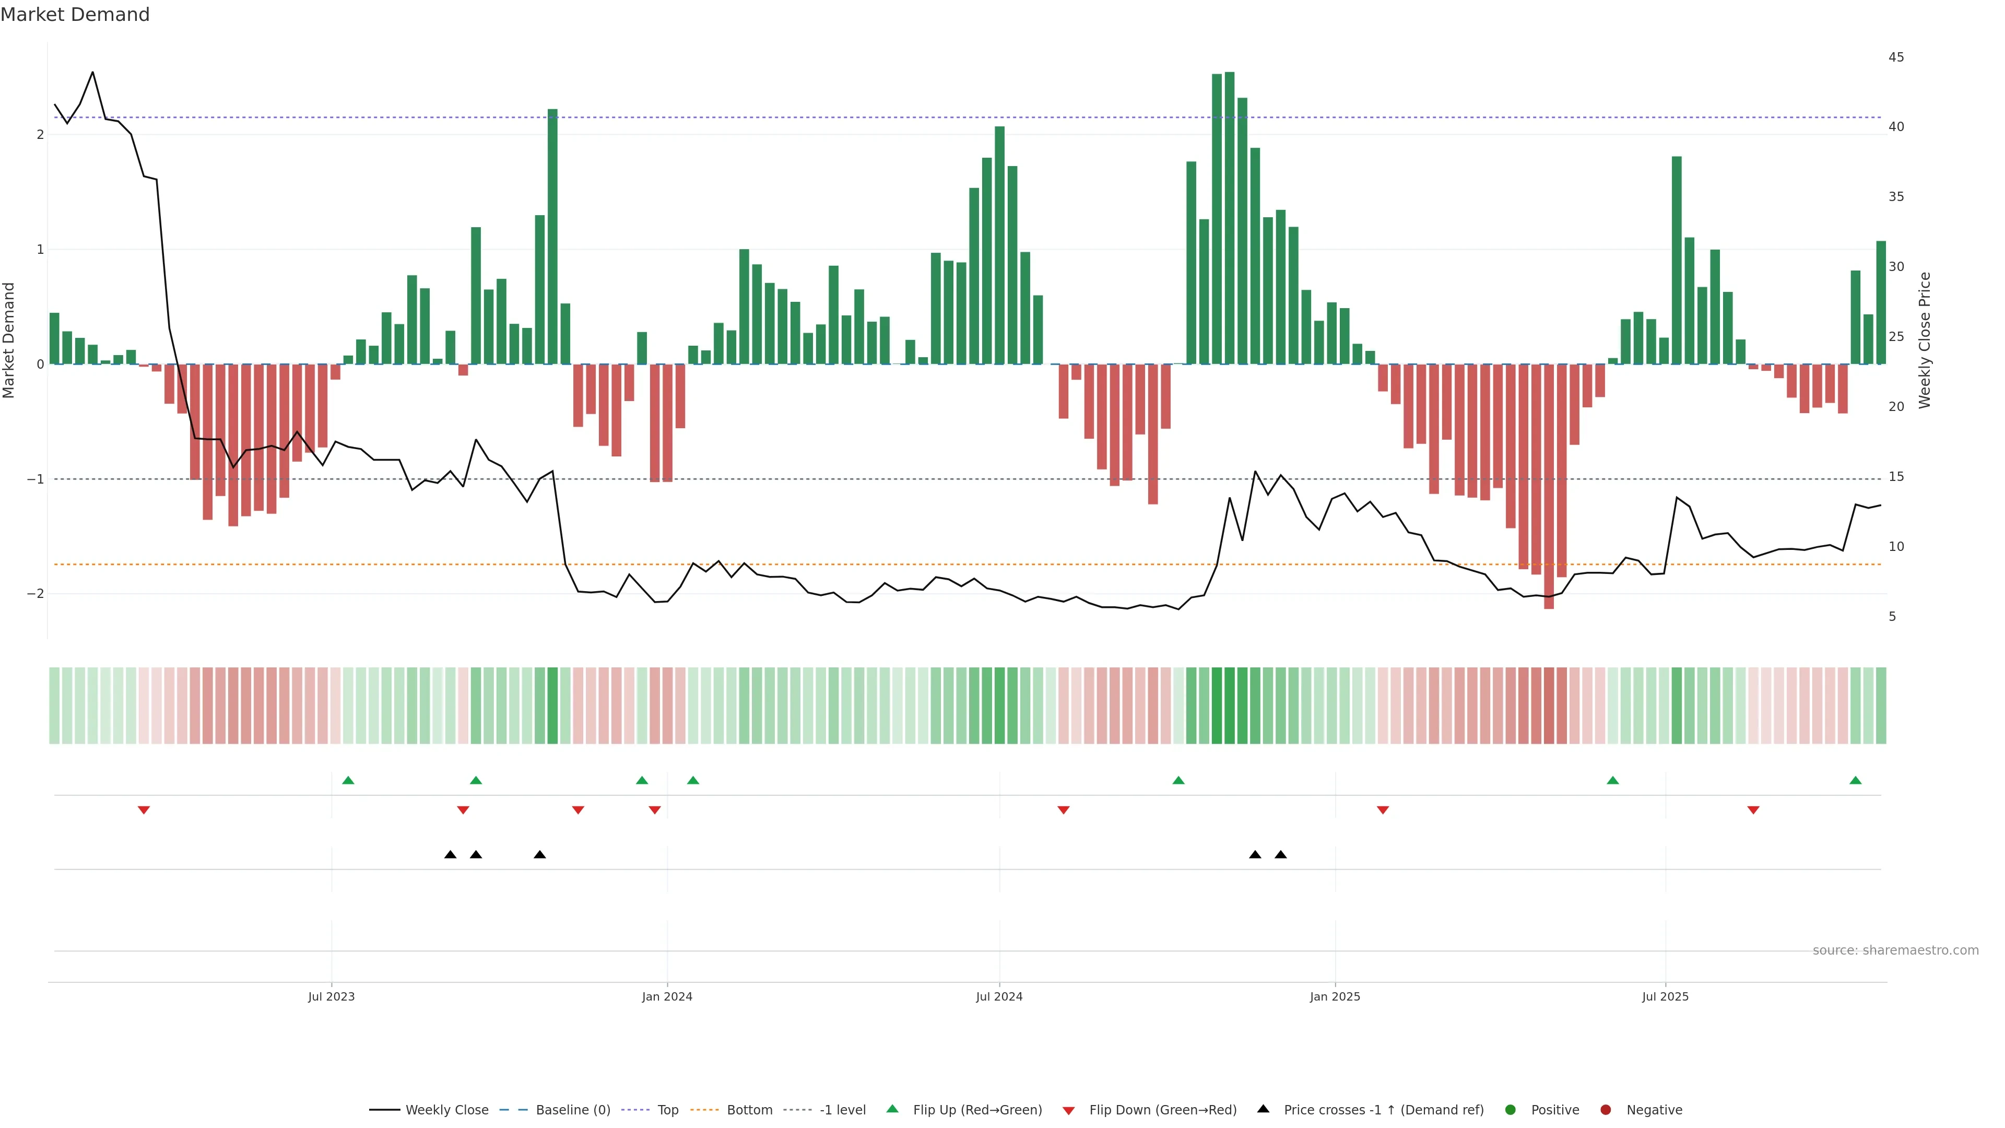Click the Market Demand chart title
This screenshot has height=1128, width=2005.
pyautogui.click(x=75, y=15)
